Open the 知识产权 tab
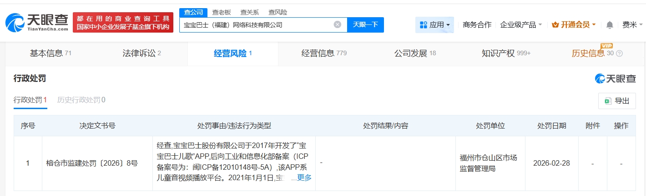Screen dimensions: 646x196 (x=506, y=53)
